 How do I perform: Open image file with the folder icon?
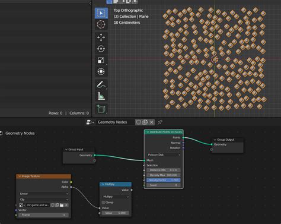click(62, 205)
